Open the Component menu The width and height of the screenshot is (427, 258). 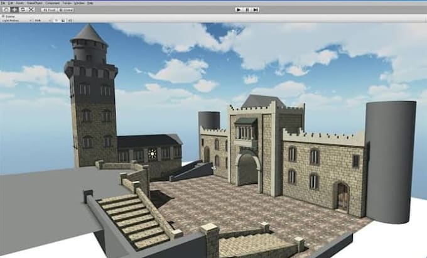point(52,3)
